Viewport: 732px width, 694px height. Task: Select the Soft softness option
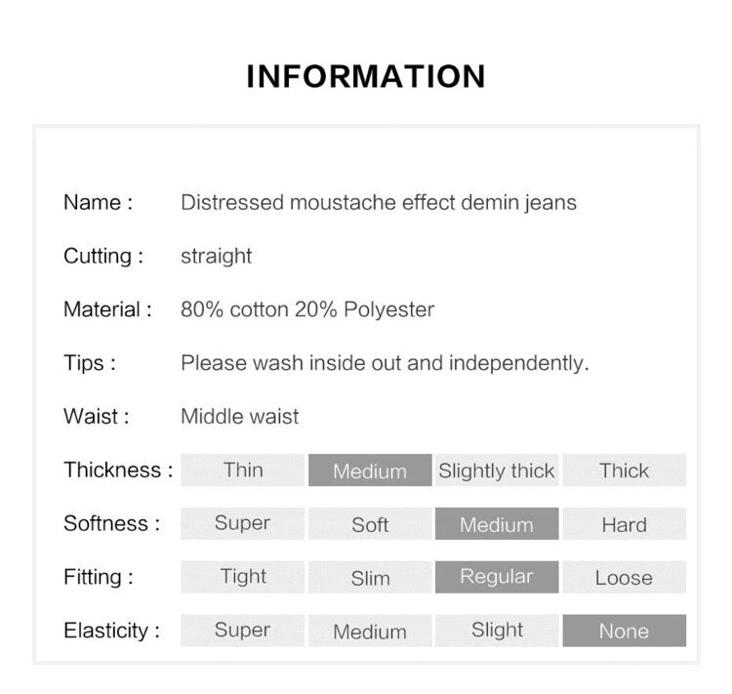click(x=370, y=523)
